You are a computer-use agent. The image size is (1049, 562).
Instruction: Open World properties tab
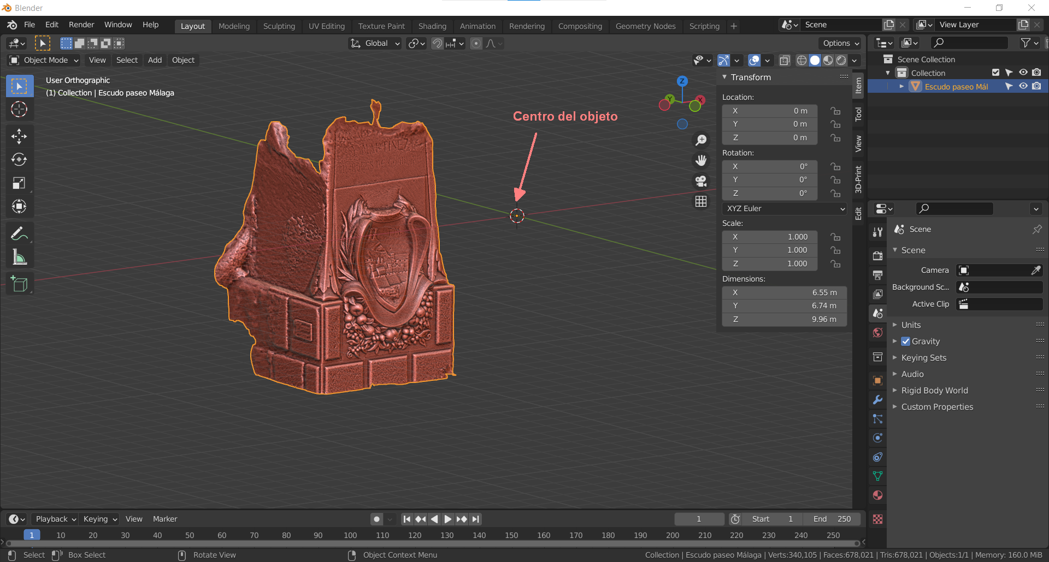pos(878,332)
